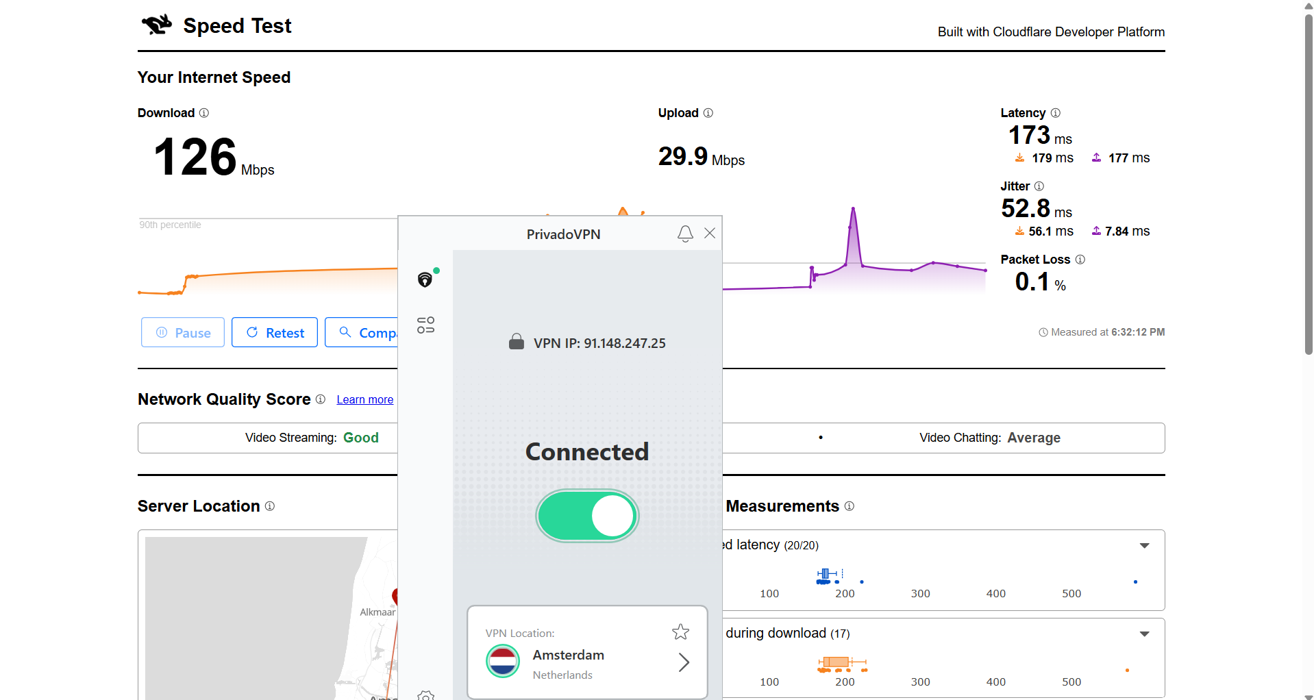Open the Upload info icon
Image resolution: width=1314 pixels, height=700 pixels.
tap(708, 113)
